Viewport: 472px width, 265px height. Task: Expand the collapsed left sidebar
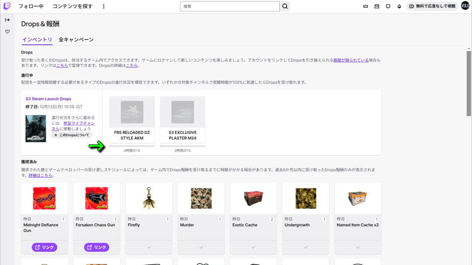(7, 20)
